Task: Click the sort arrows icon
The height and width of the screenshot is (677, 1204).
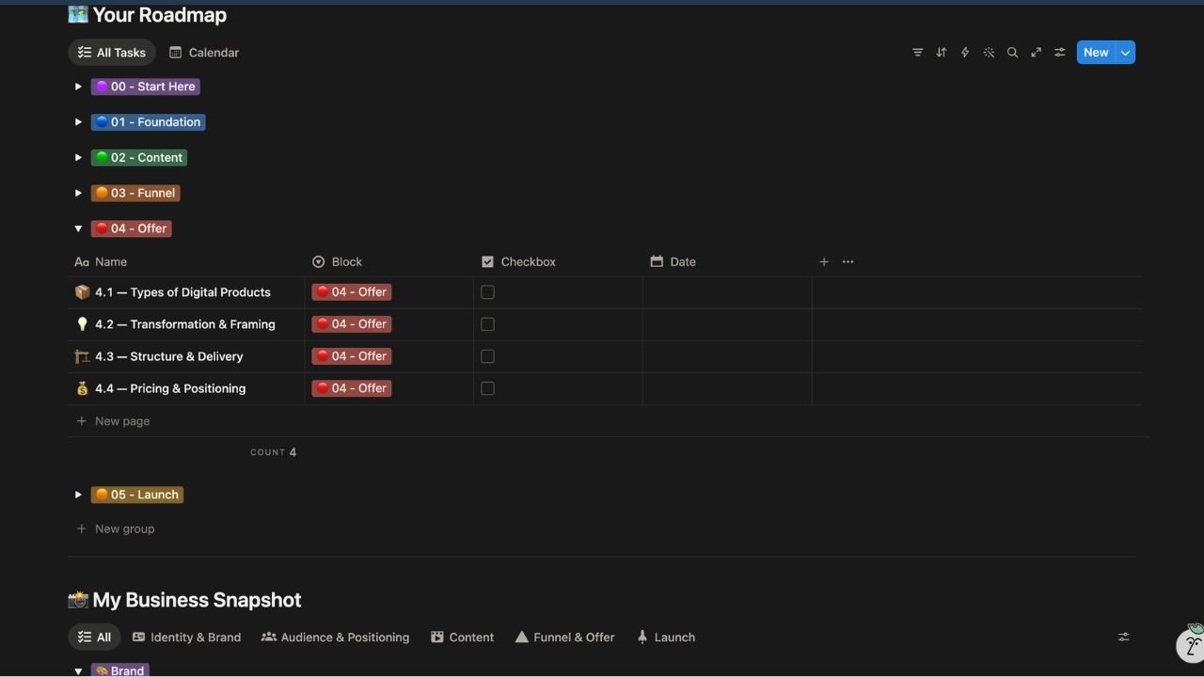Action: 941,53
